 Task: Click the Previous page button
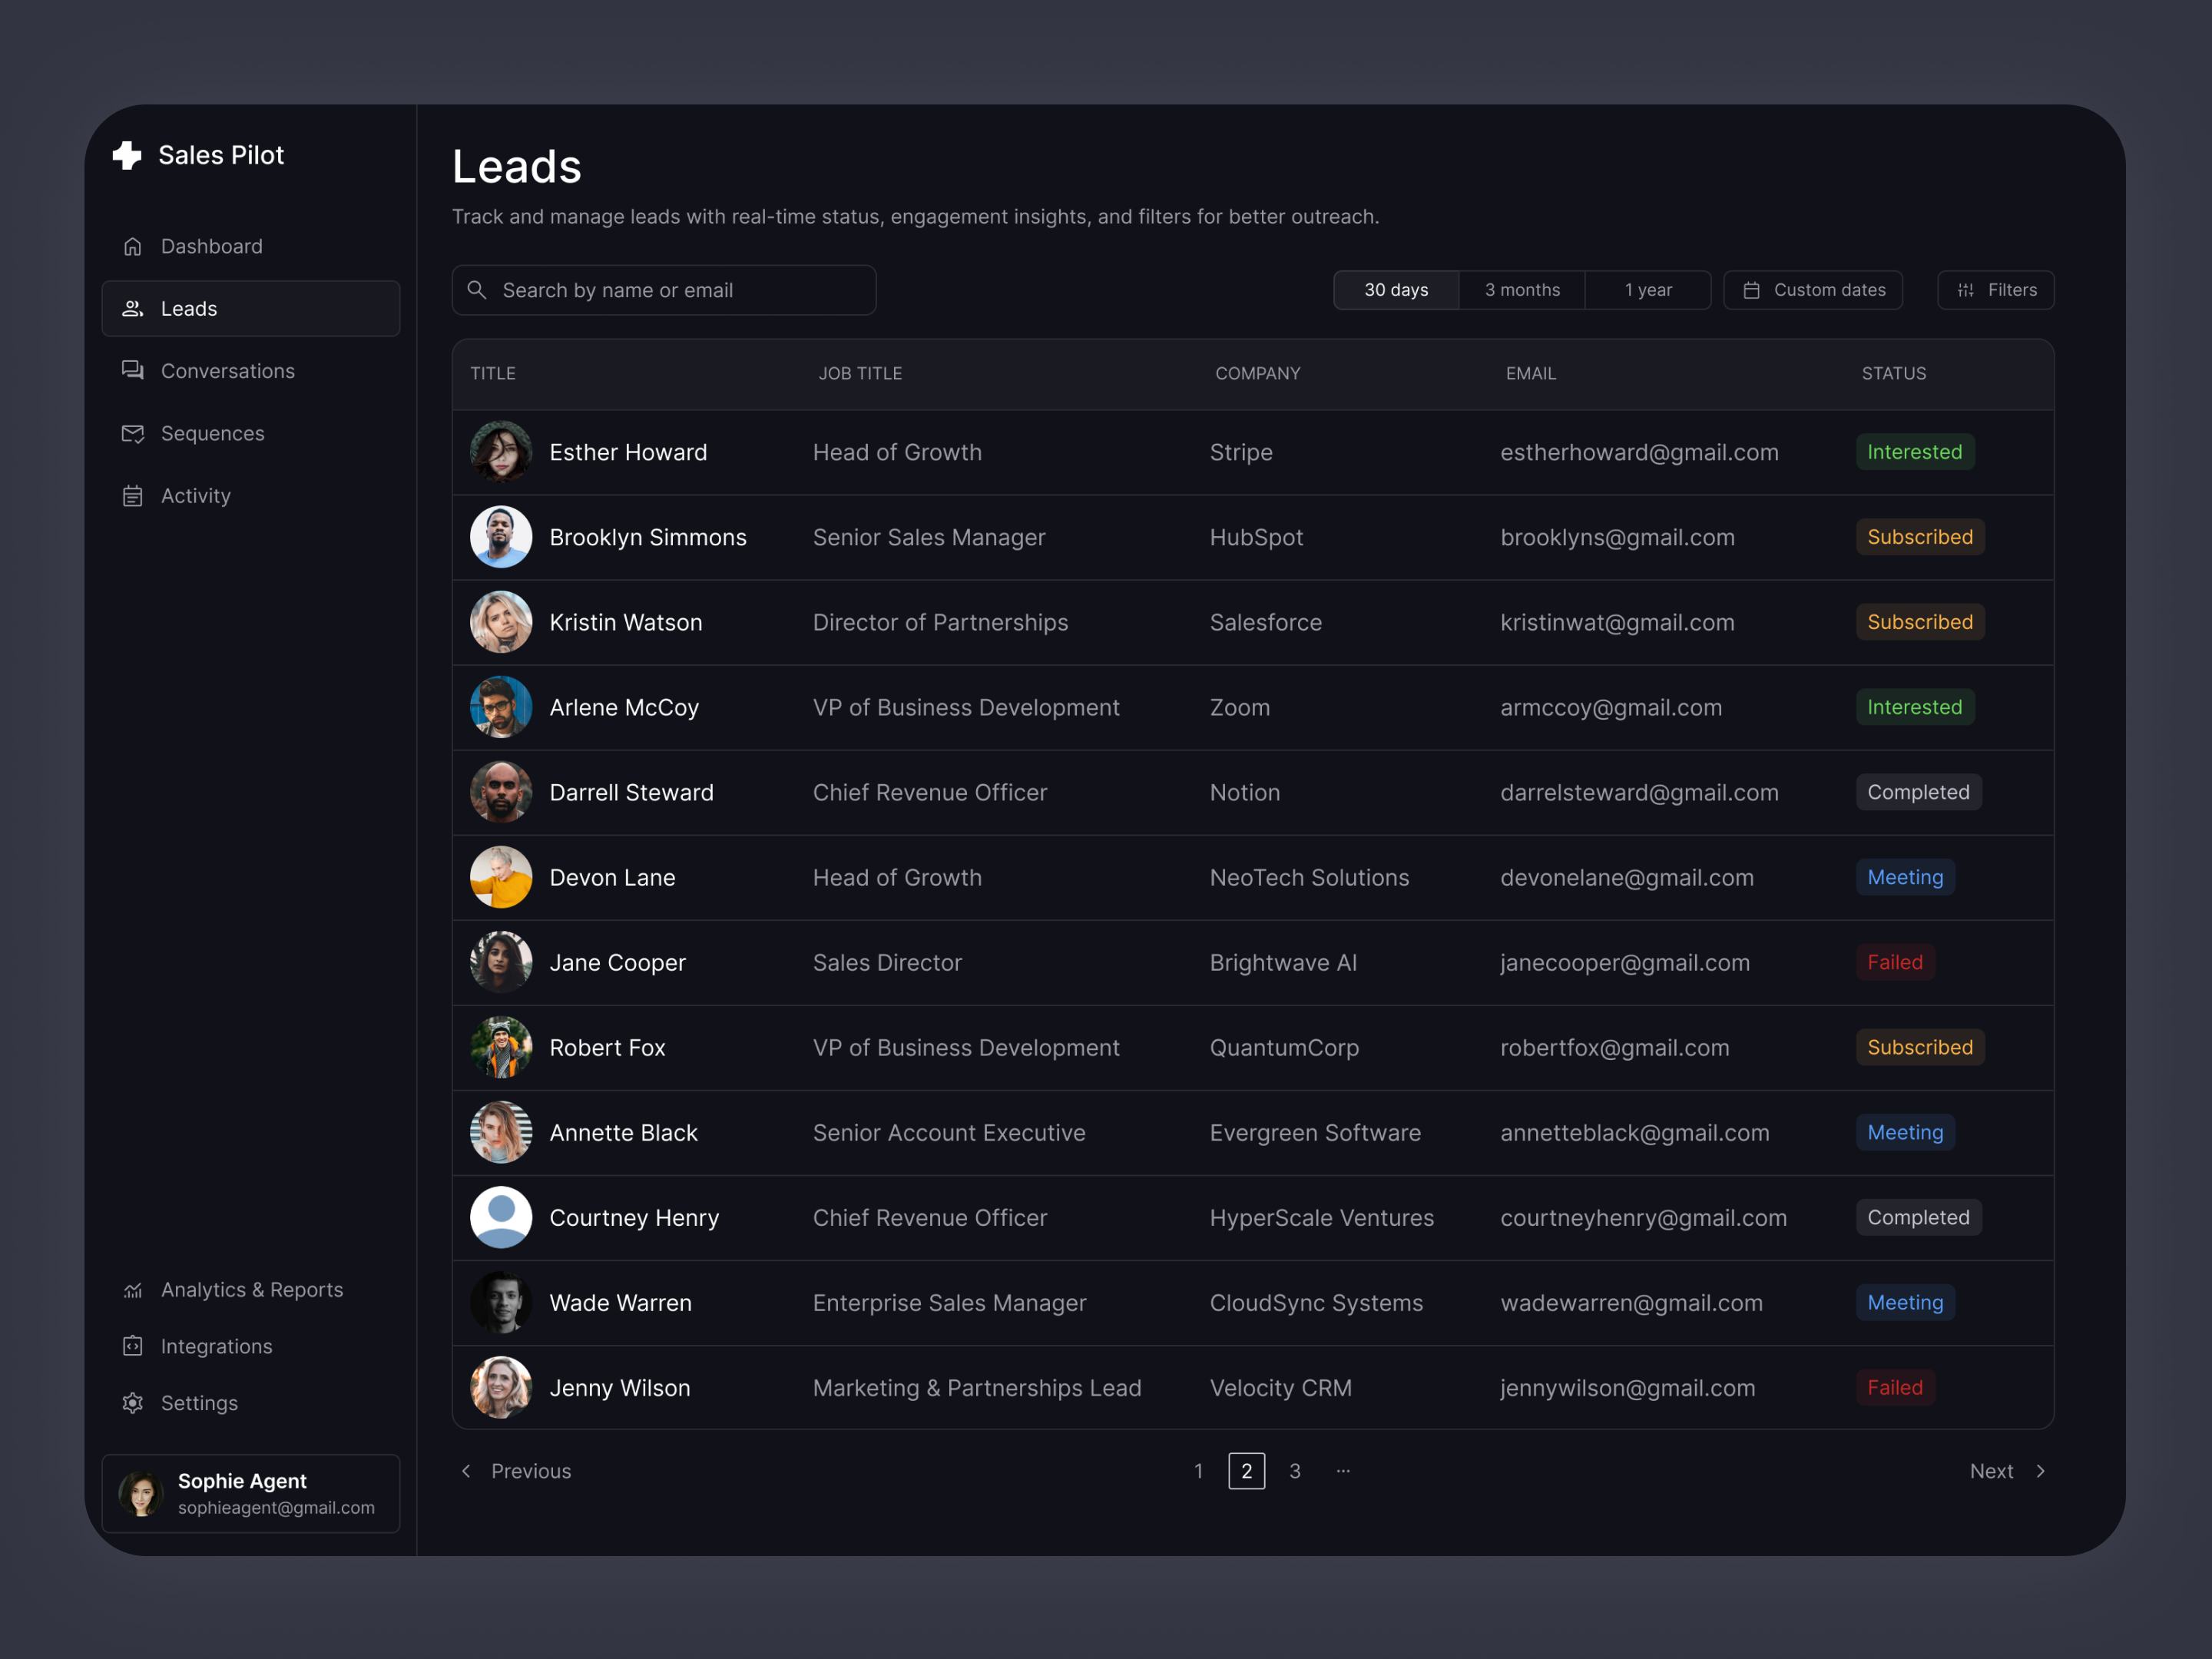pyautogui.click(x=516, y=1471)
